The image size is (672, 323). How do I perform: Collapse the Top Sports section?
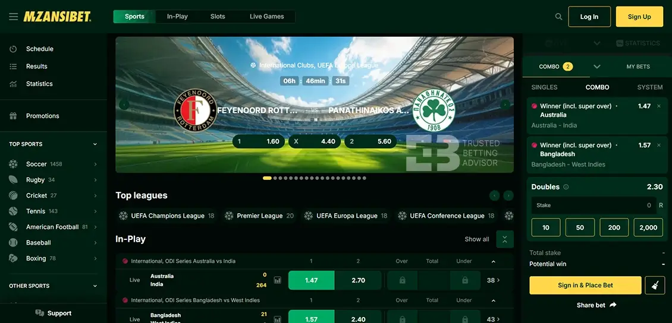coord(95,144)
